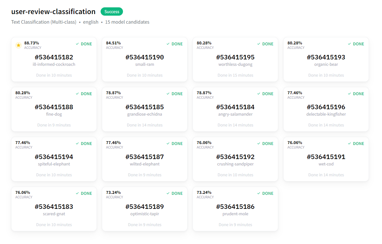Select the optimistic-tapir model card
Image resolution: width=382 pixels, height=244 pixels.
click(144, 209)
